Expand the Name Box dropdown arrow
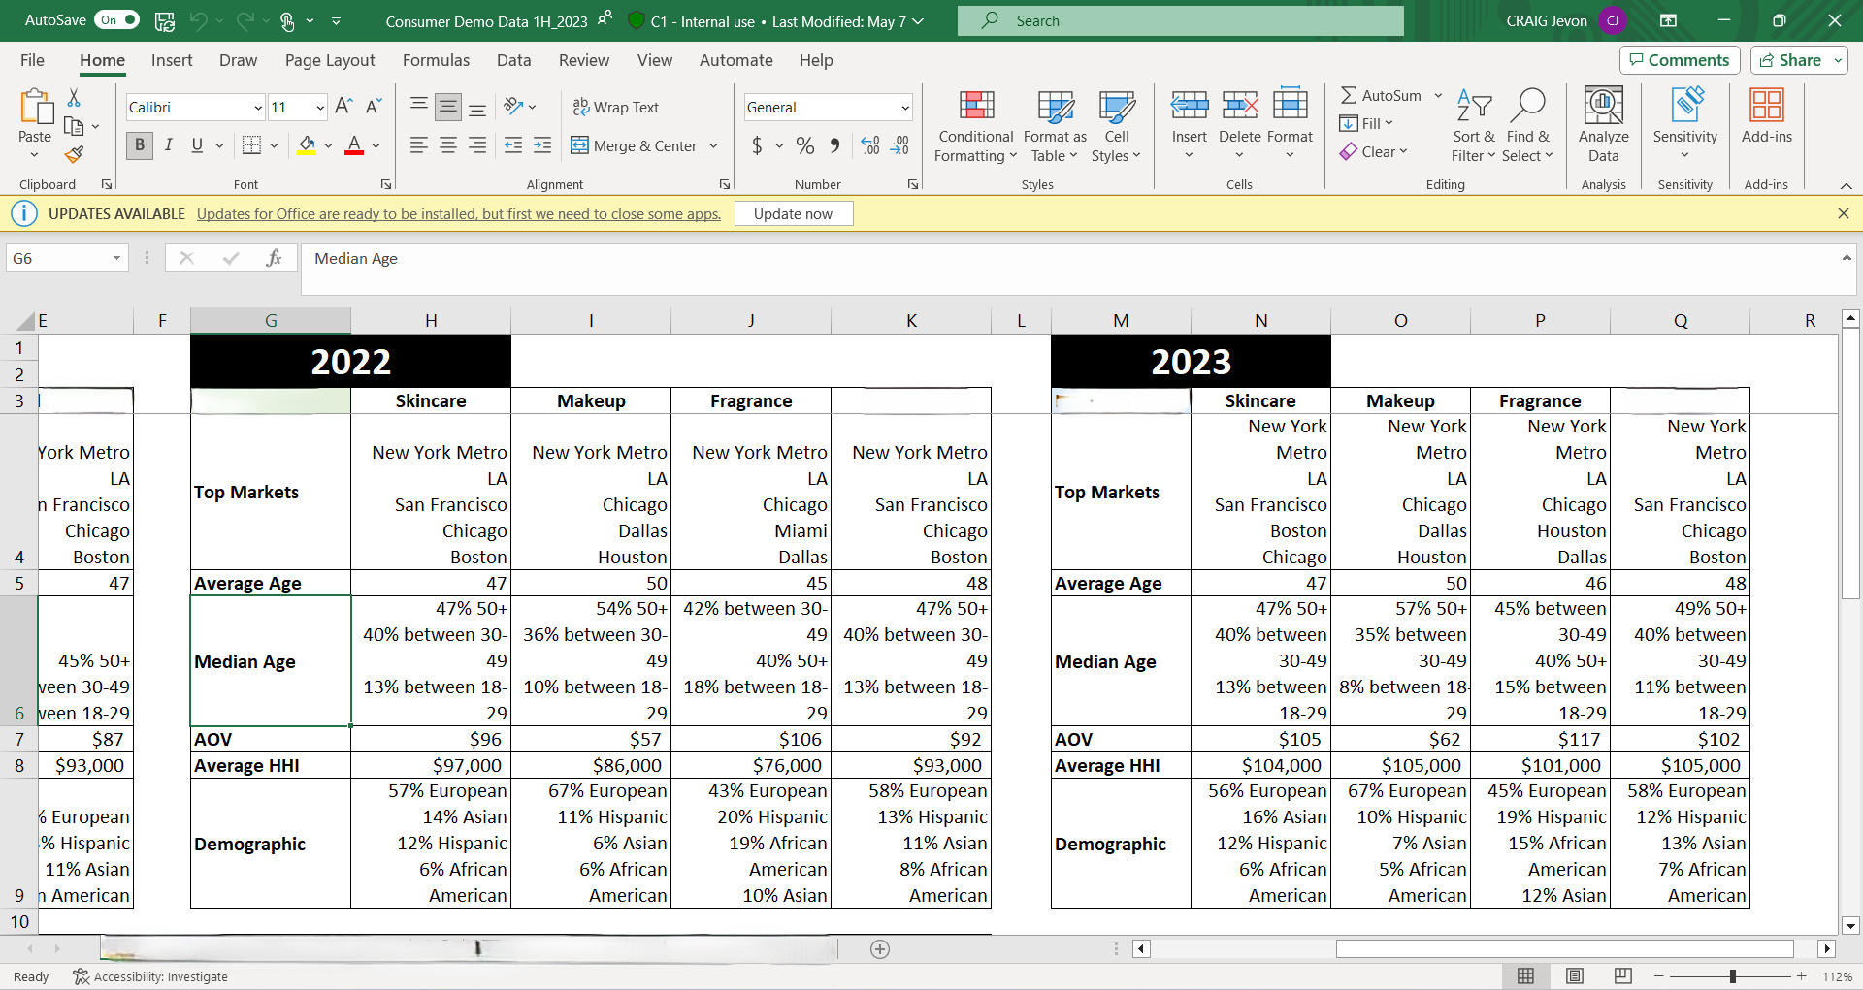 [x=116, y=258]
